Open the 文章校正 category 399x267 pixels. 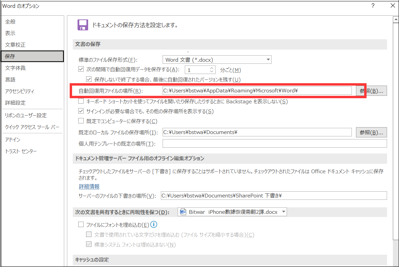point(15,45)
